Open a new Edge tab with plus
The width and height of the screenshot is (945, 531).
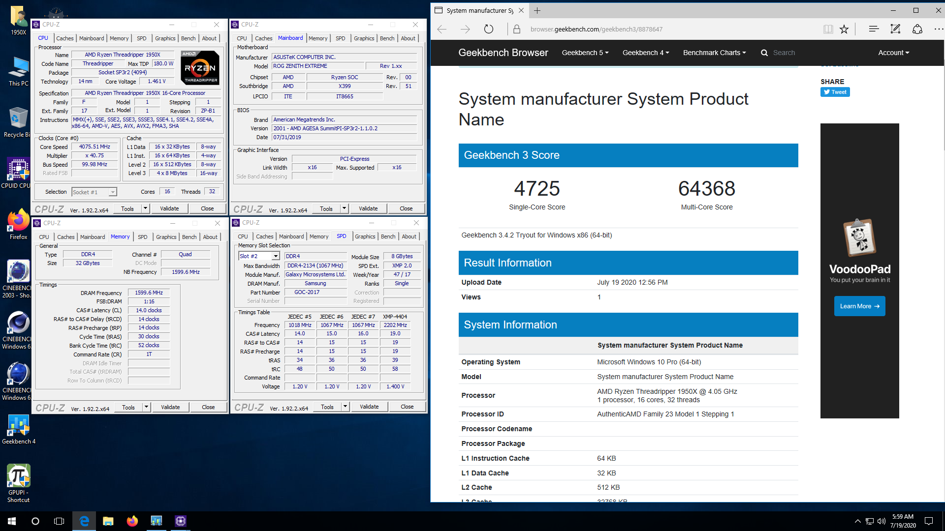coord(537,10)
